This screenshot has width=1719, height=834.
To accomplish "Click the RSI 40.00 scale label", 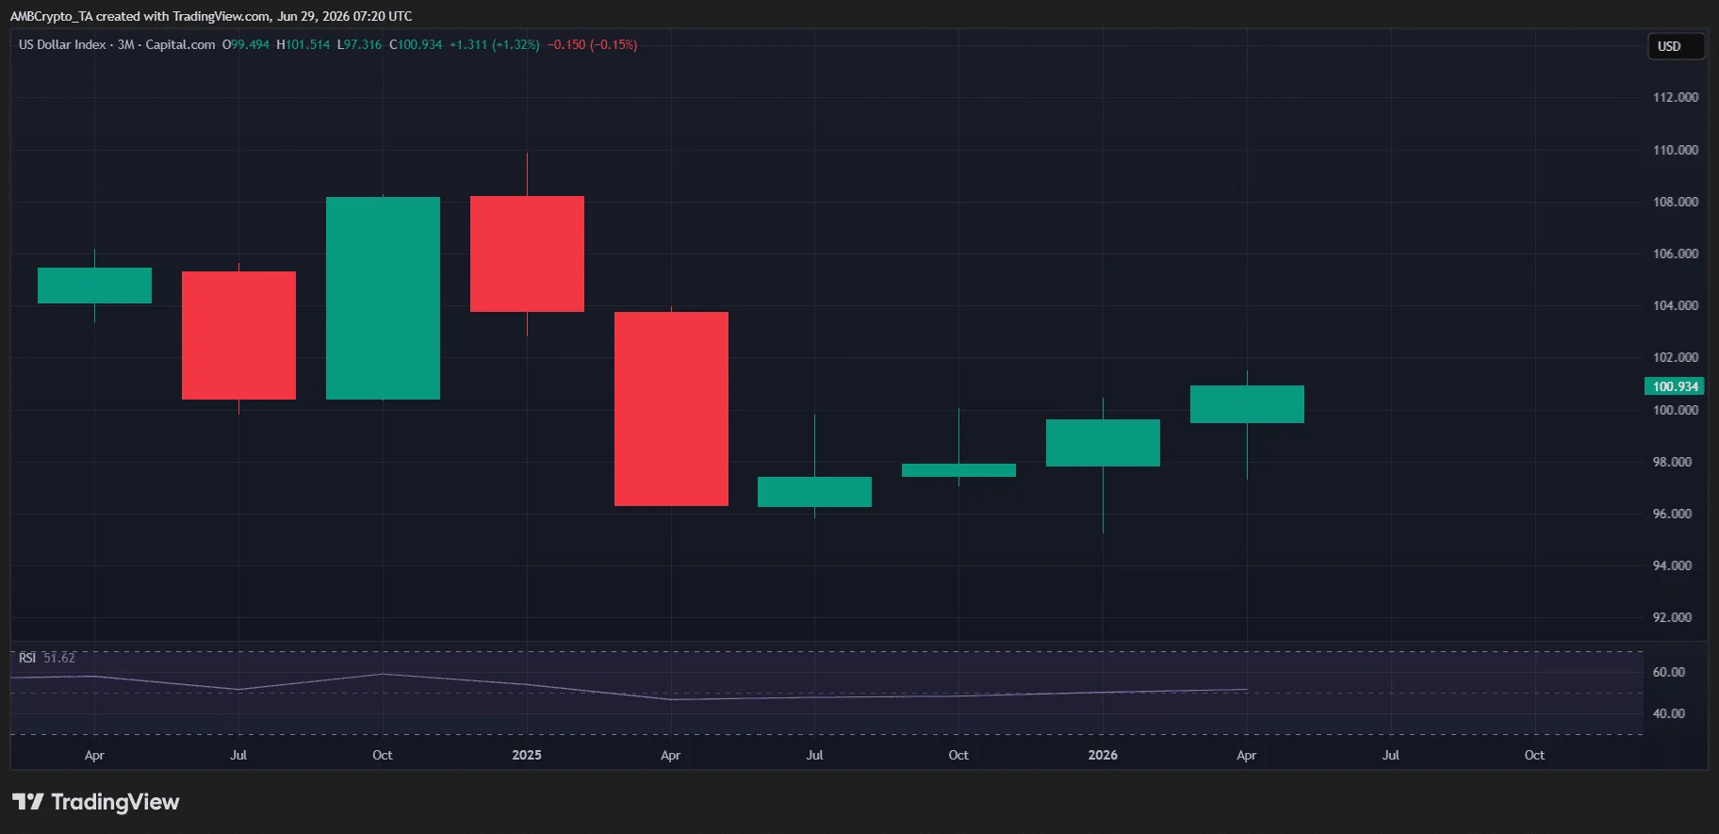I will pos(1669,713).
